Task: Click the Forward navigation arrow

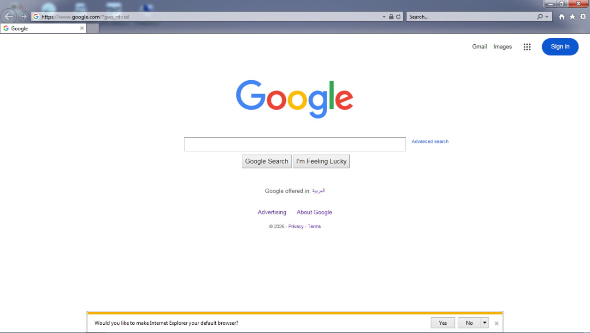Action: [x=24, y=17]
